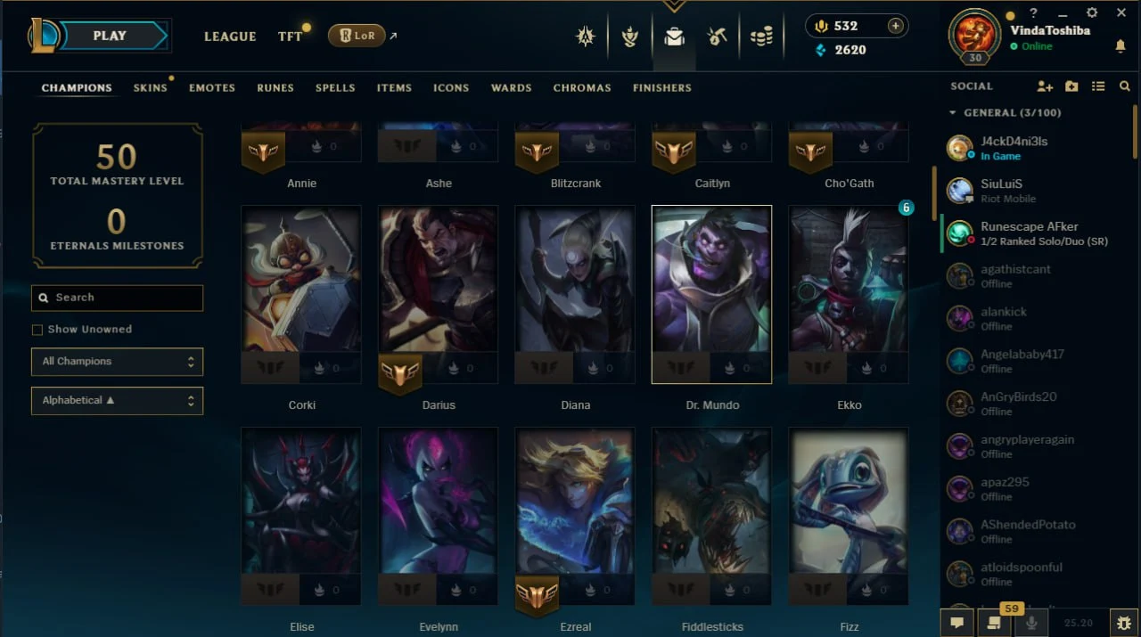Open notifications bell icon

(x=1120, y=46)
